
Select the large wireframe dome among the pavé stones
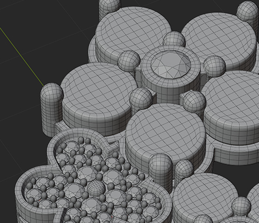96,188
